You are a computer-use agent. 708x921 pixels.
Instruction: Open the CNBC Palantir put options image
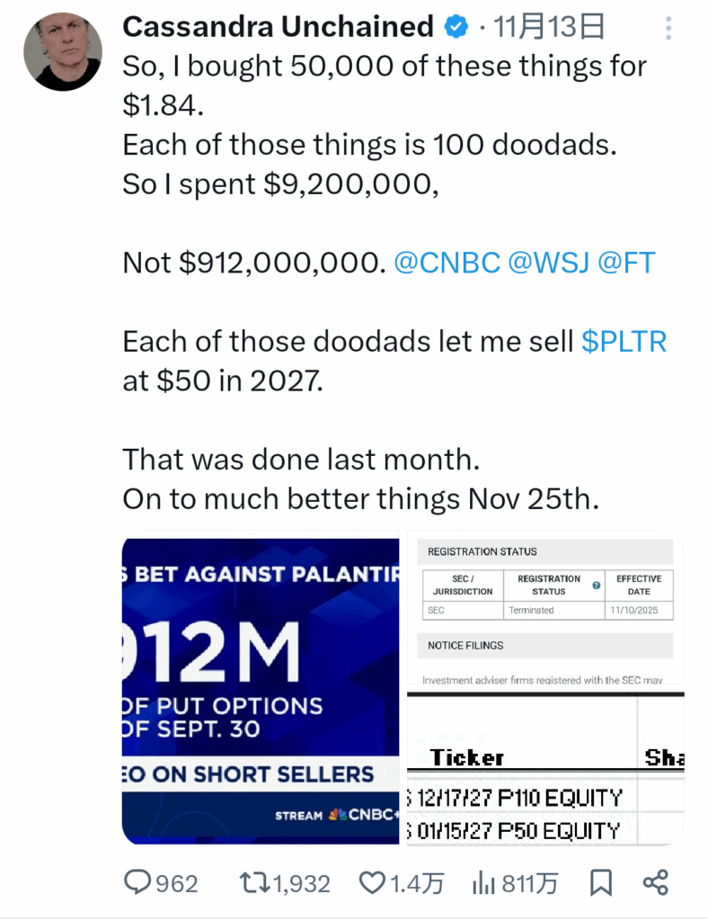[261, 691]
